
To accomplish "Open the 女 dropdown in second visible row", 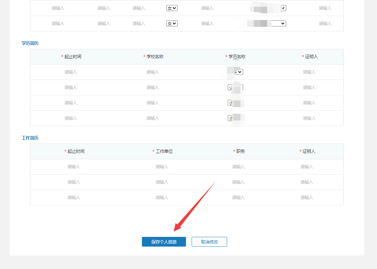I will coord(172,23).
